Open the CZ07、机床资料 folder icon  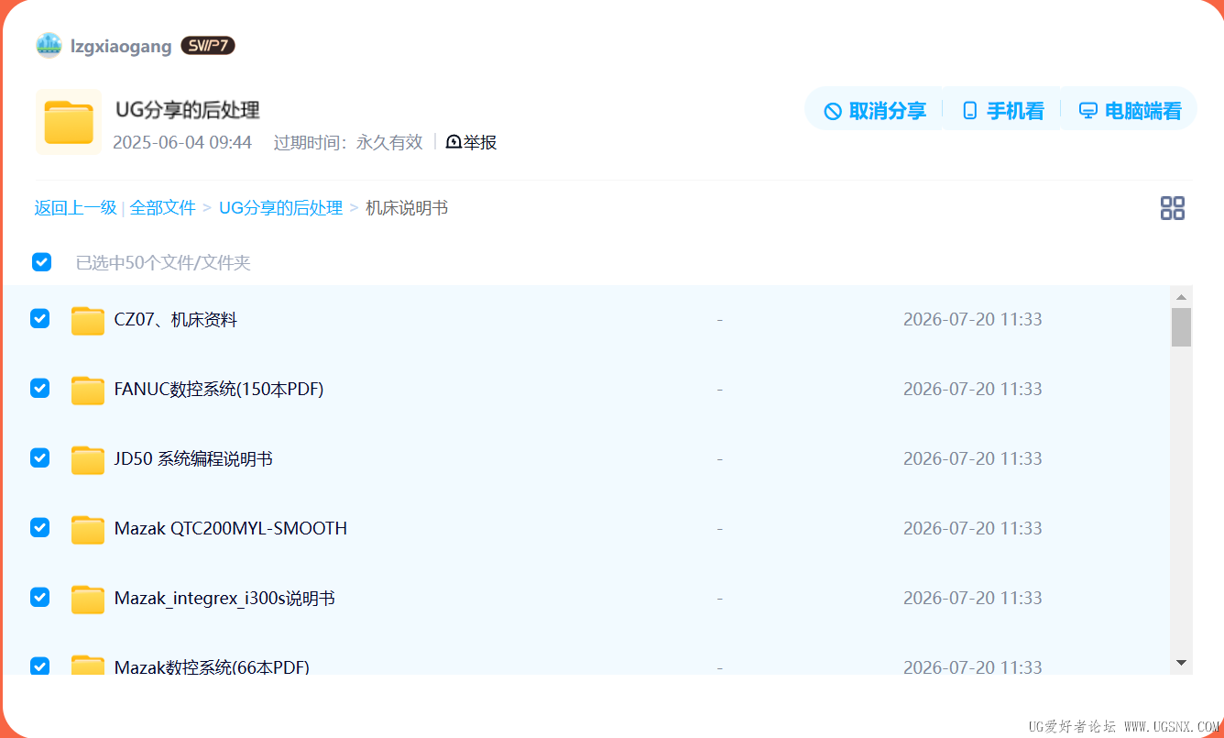click(88, 320)
